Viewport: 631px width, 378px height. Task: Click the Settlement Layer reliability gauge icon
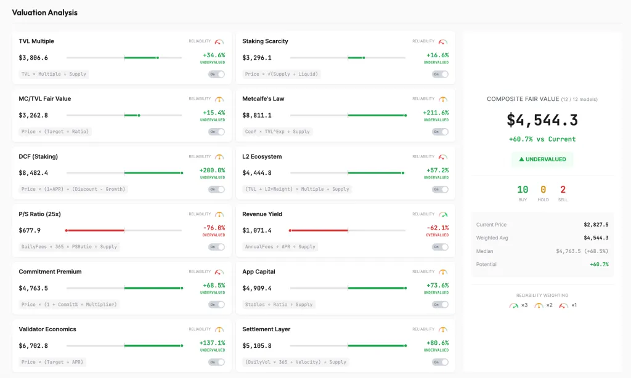pos(443,329)
